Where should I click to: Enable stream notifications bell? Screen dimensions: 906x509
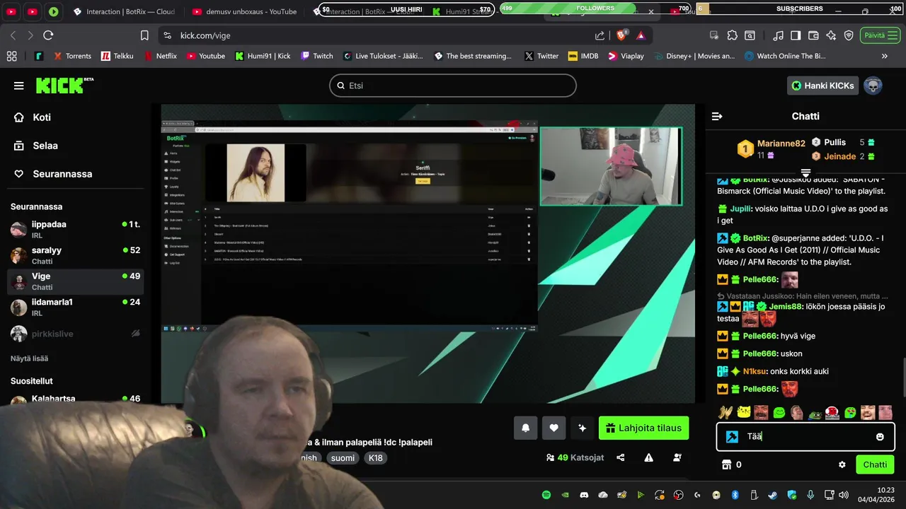tap(525, 428)
